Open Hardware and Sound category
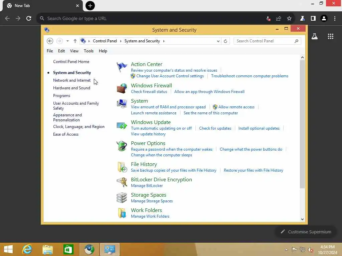This screenshot has width=342, height=256. 71,88
